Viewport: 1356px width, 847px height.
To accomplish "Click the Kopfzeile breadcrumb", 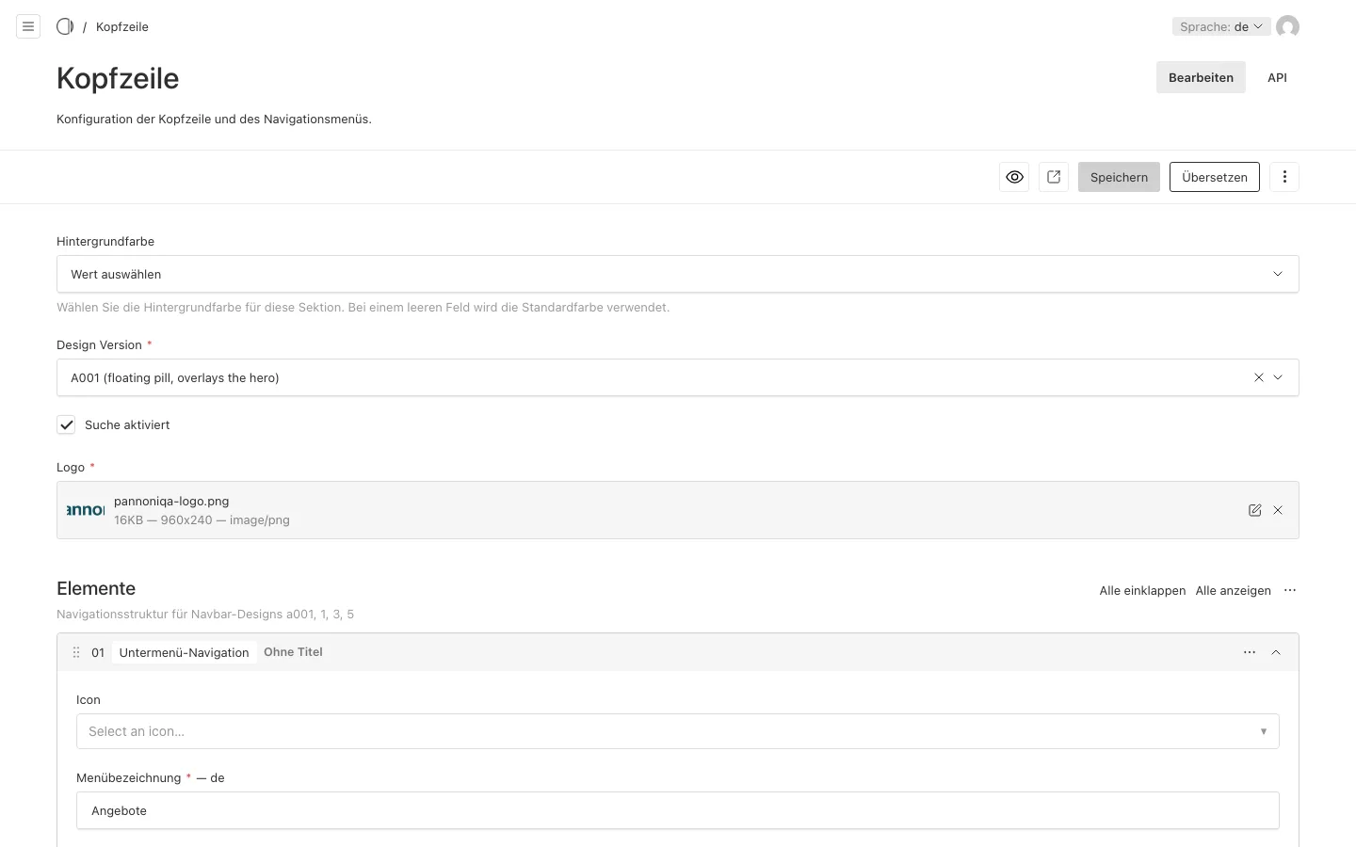I will point(122,26).
